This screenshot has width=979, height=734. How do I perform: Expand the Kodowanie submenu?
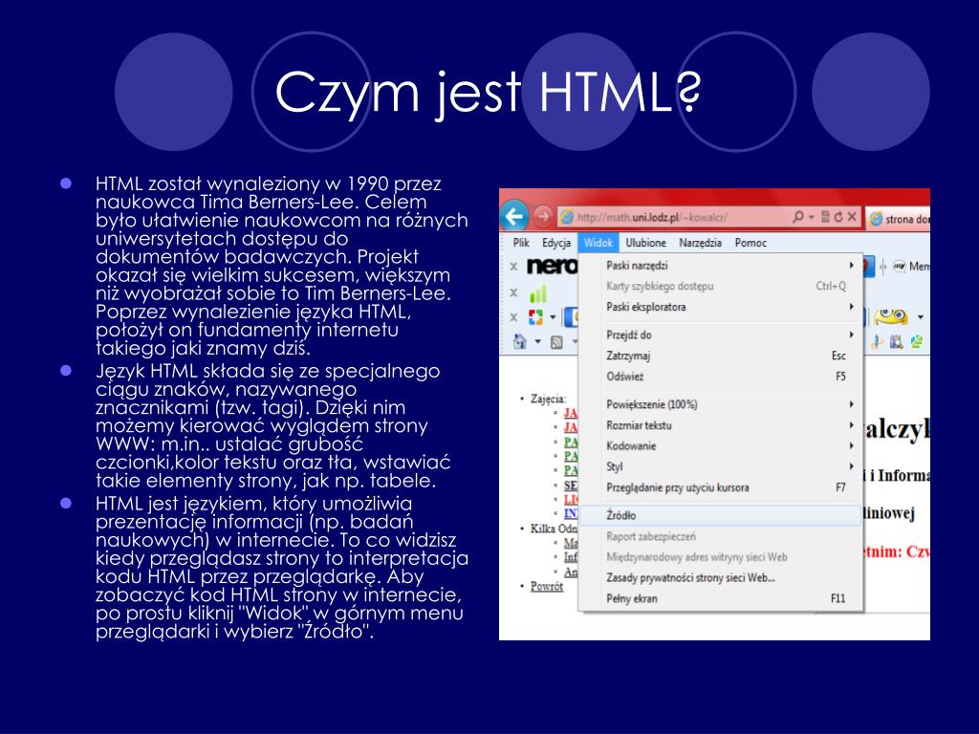722,446
